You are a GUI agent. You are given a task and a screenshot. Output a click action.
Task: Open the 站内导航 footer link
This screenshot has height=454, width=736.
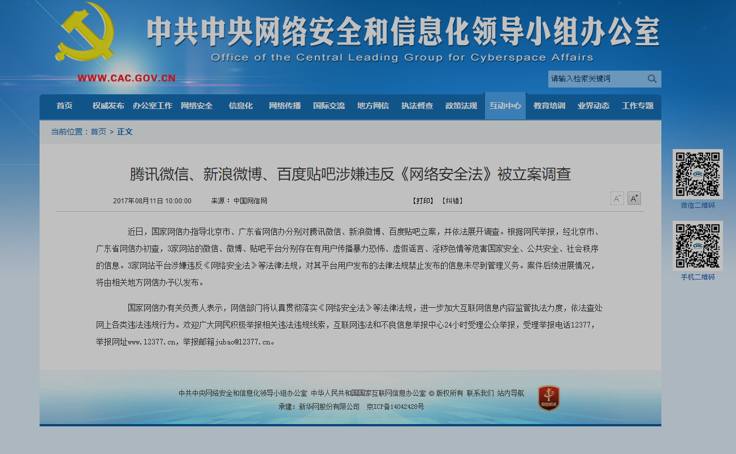coord(510,394)
